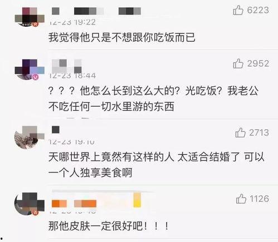Click the yellow badge after the orange username
Image resolution: width=278 pixels, height=242 pixels.
(x=137, y=200)
